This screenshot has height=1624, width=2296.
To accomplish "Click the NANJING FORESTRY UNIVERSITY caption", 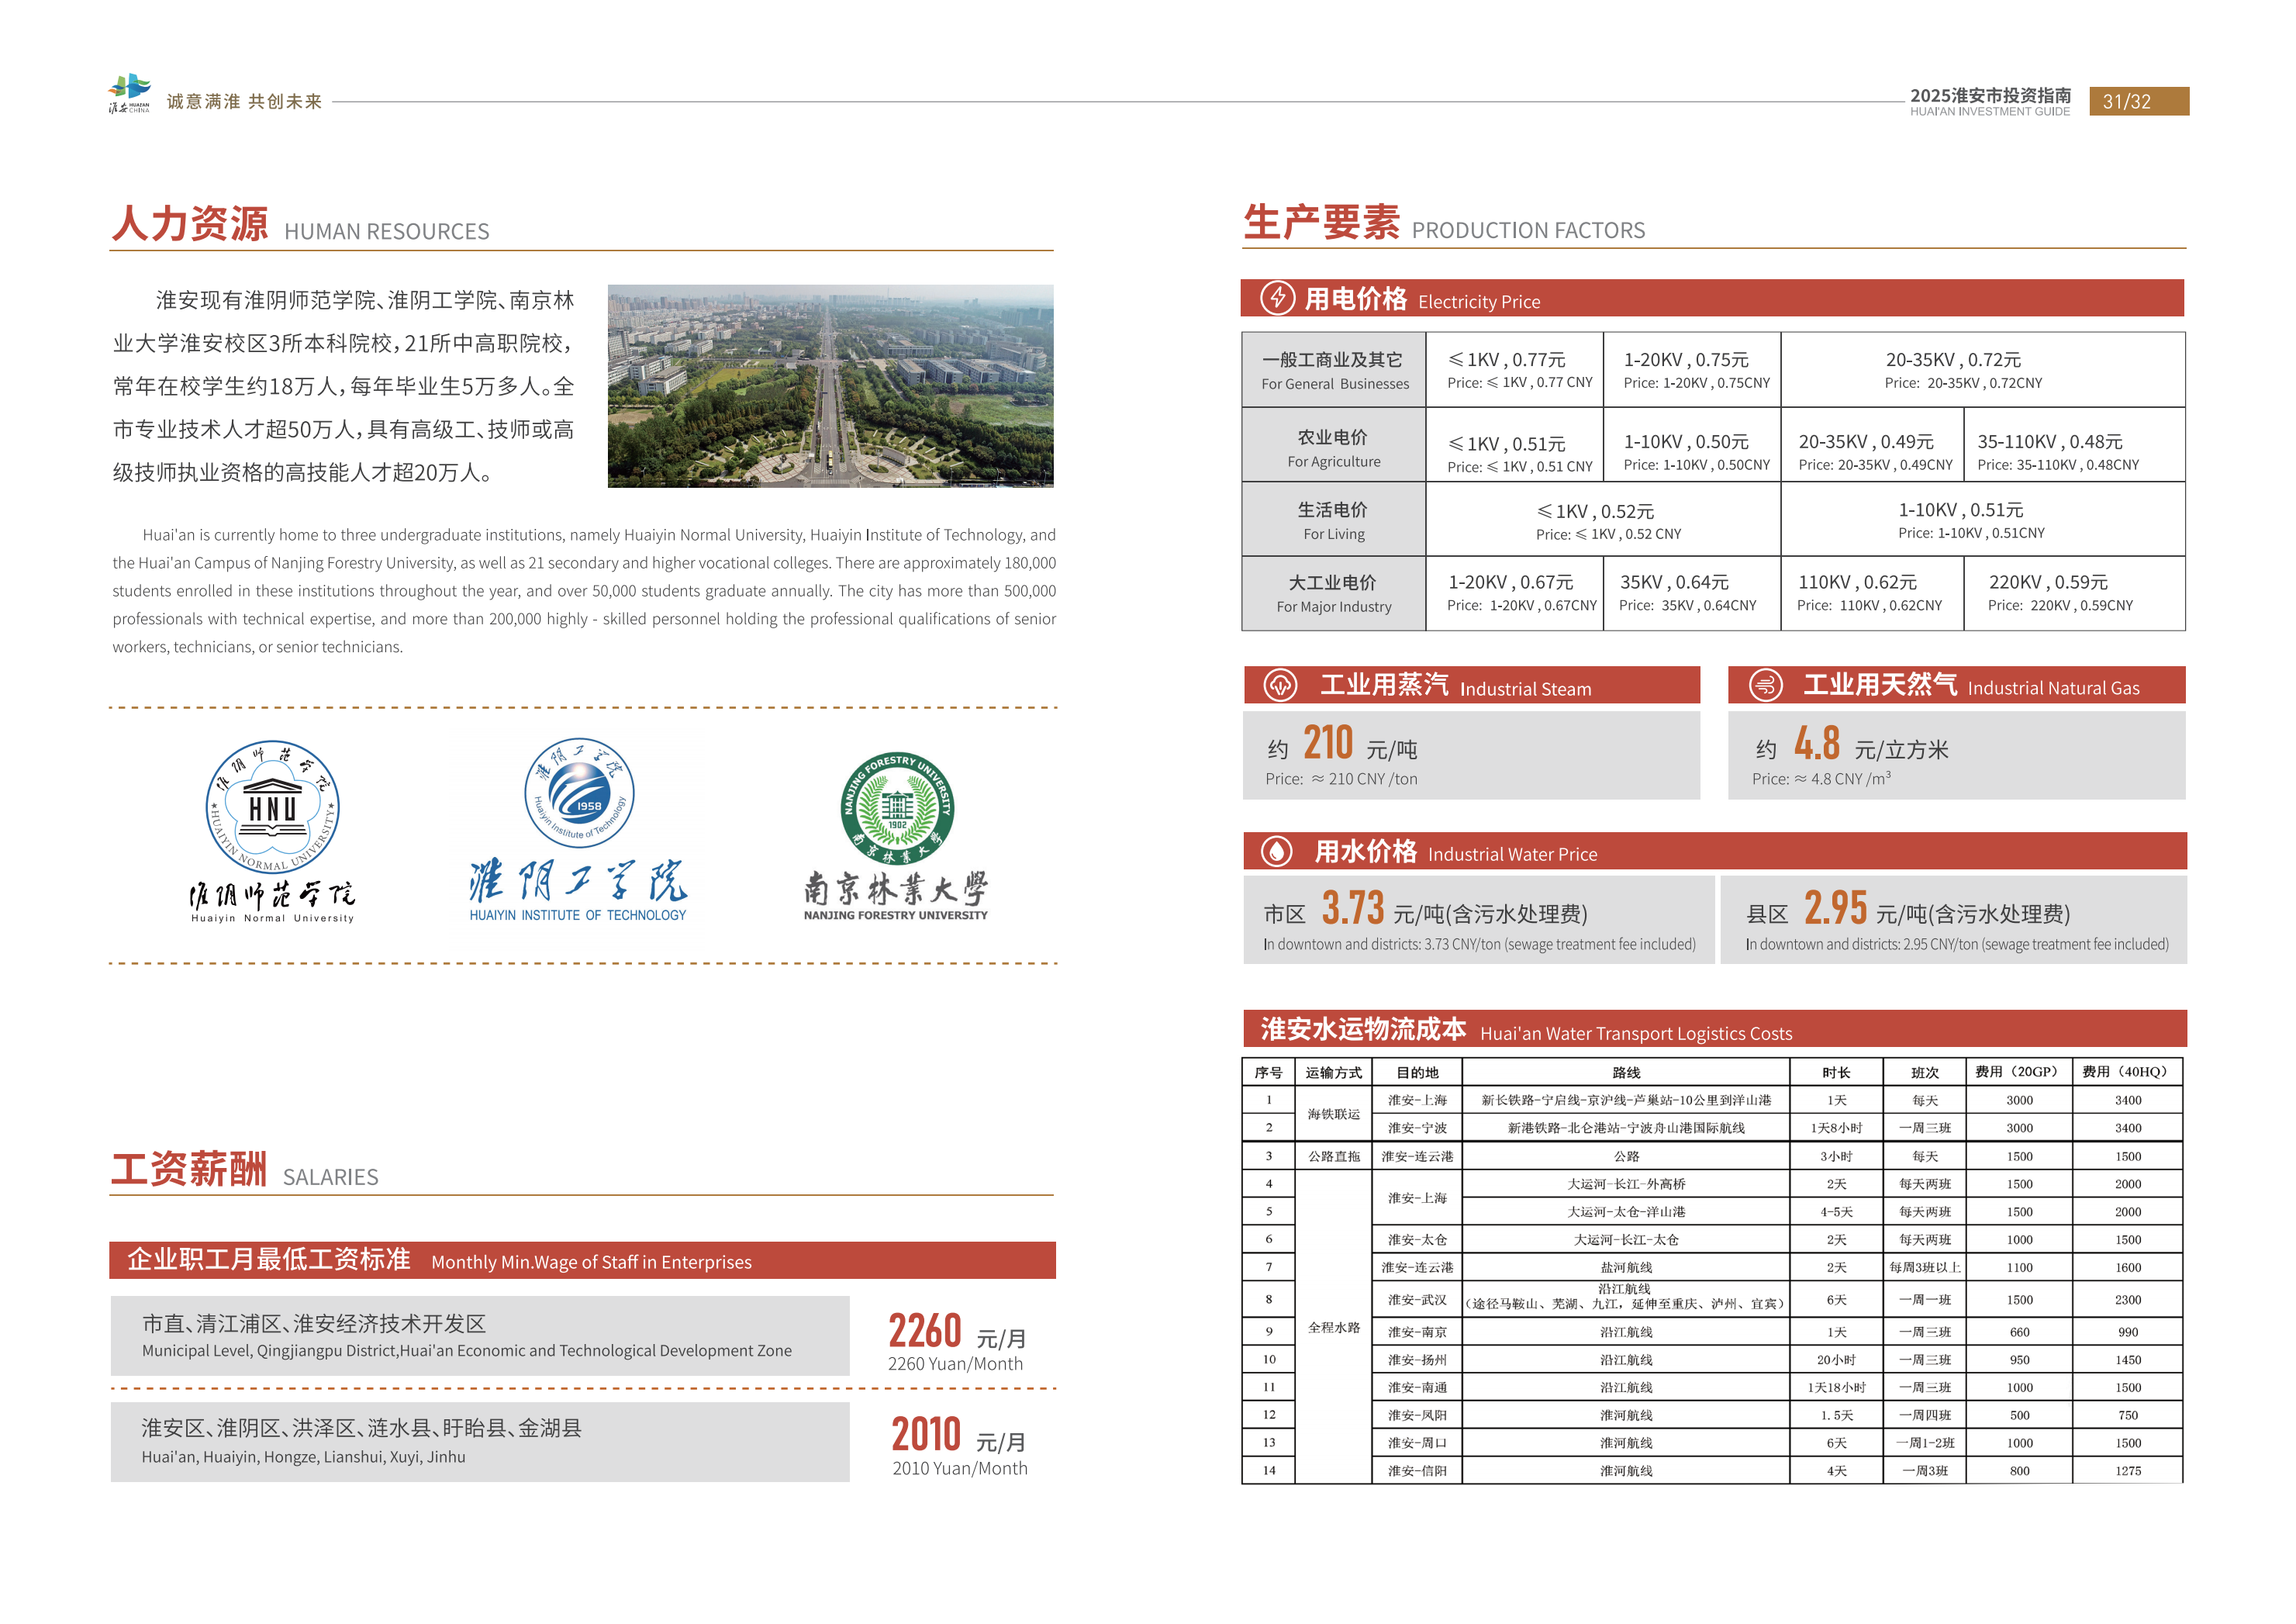I will (x=896, y=915).
